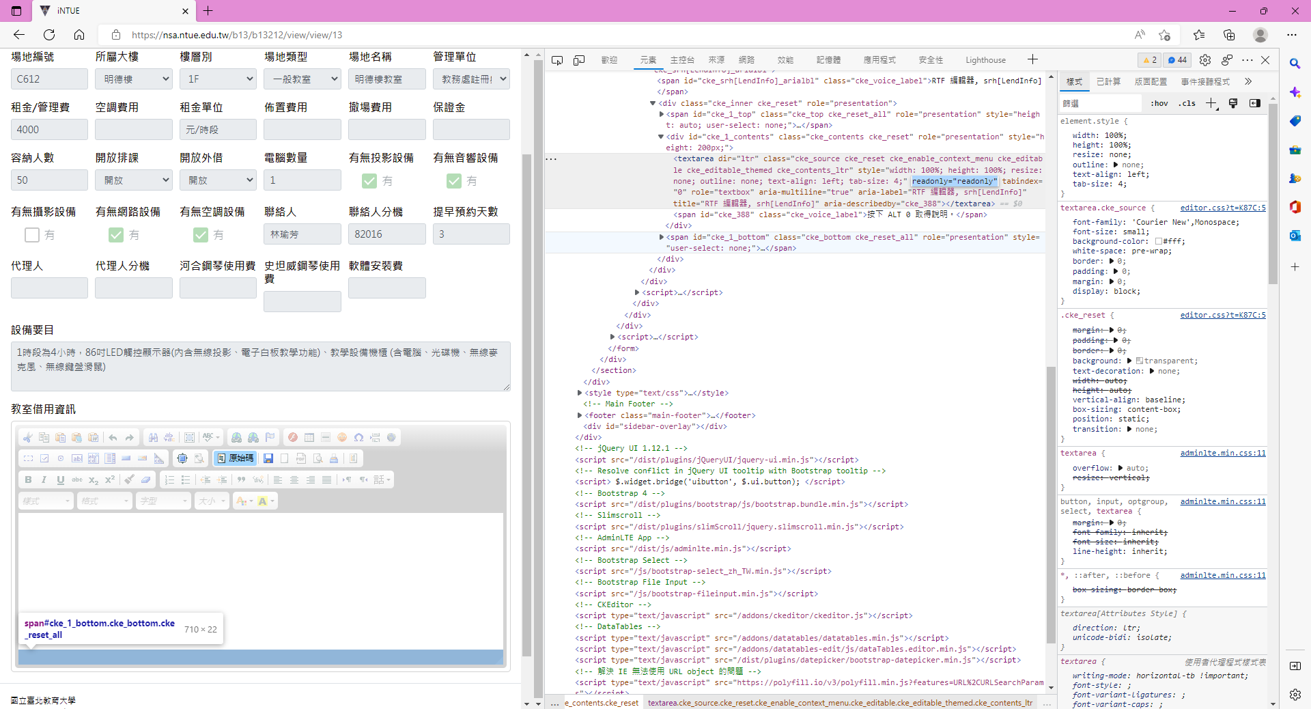Click the 44 issues counter button
The image size is (1311, 709).
[1177, 60]
